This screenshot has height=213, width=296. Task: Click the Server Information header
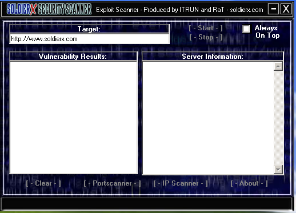click(x=213, y=57)
